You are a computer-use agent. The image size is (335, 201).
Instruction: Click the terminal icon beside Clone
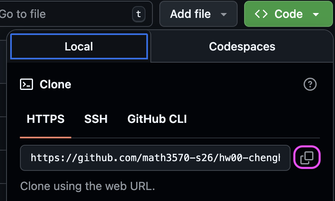tap(26, 85)
